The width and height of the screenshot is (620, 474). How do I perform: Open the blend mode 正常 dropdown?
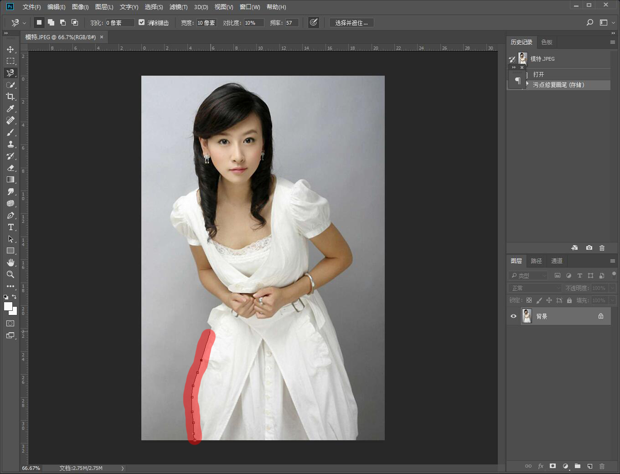(x=535, y=288)
